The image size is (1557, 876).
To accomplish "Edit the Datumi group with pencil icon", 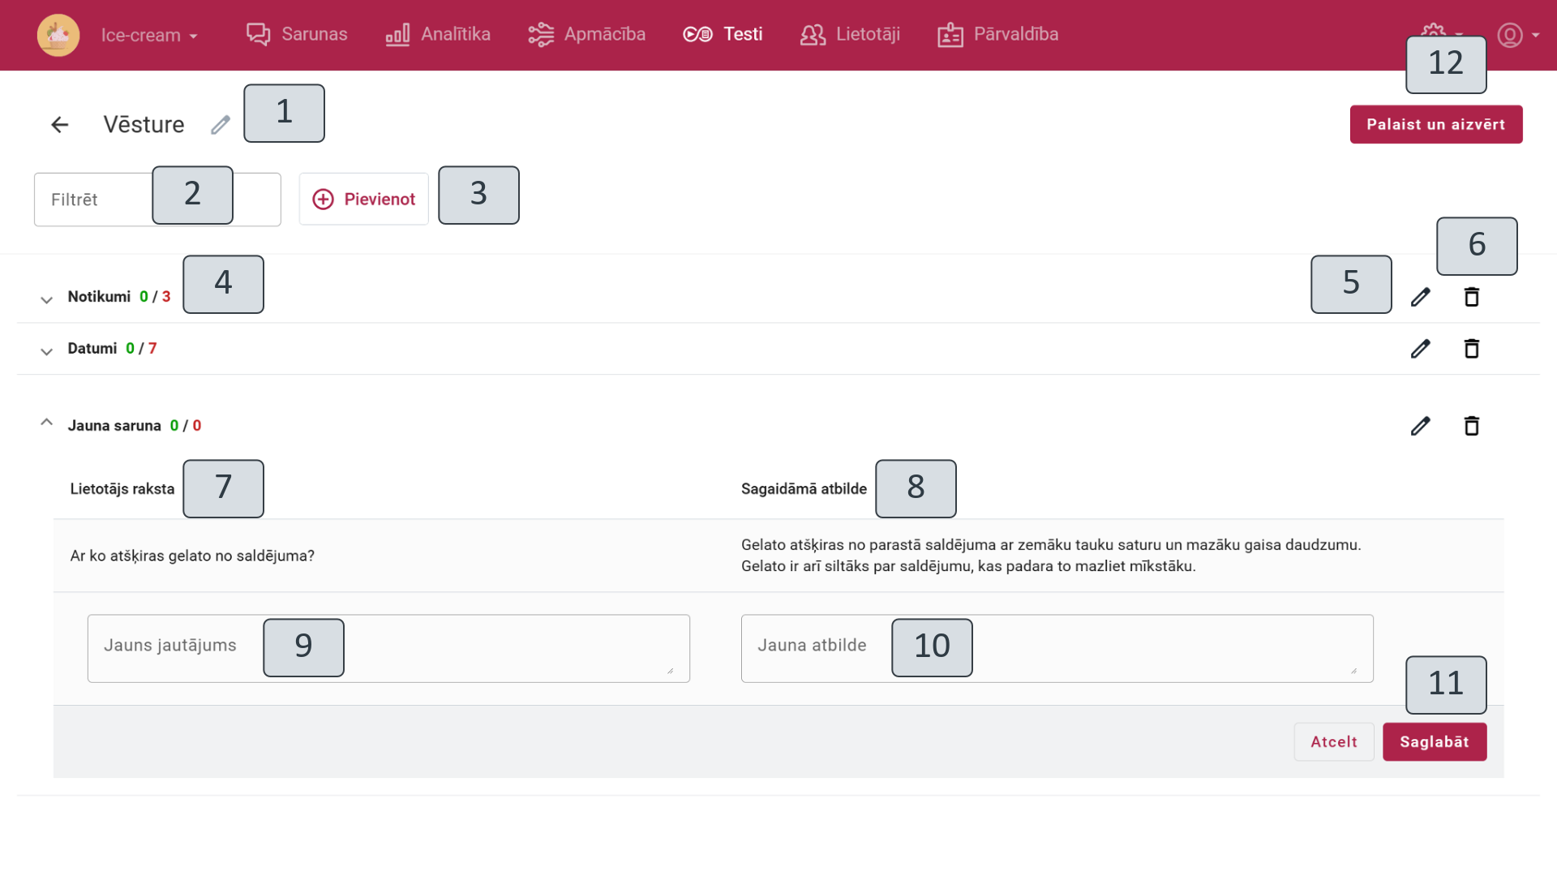I will (1420, 349).
